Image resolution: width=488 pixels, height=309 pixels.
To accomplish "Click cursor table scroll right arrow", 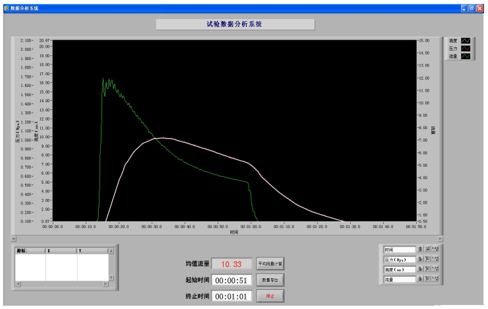I will (106, 284).
